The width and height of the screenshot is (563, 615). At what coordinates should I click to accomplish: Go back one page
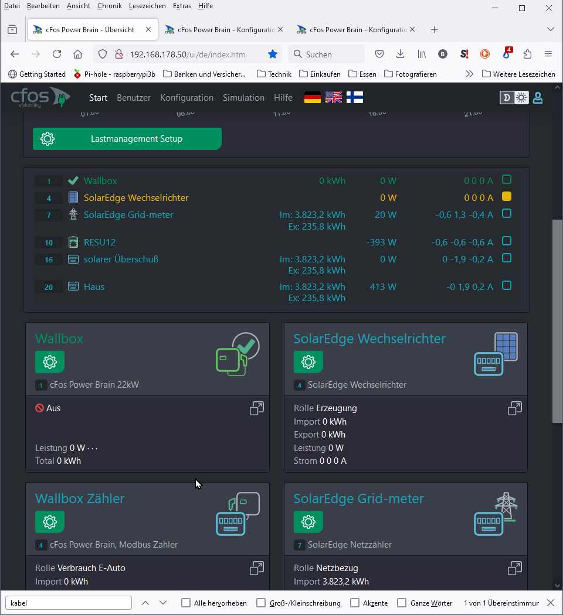(15, 54)
